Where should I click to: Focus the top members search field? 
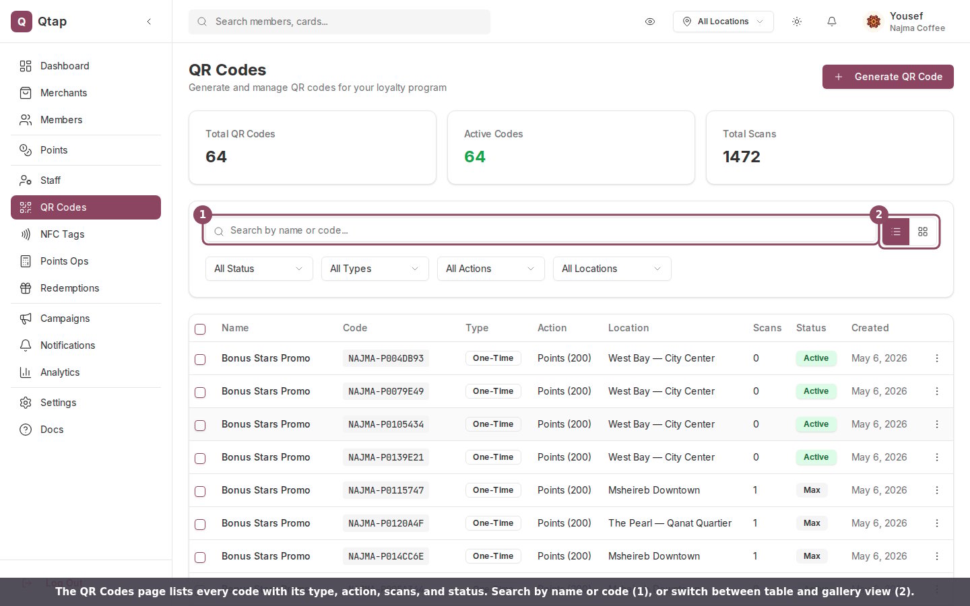coord(339,22)
